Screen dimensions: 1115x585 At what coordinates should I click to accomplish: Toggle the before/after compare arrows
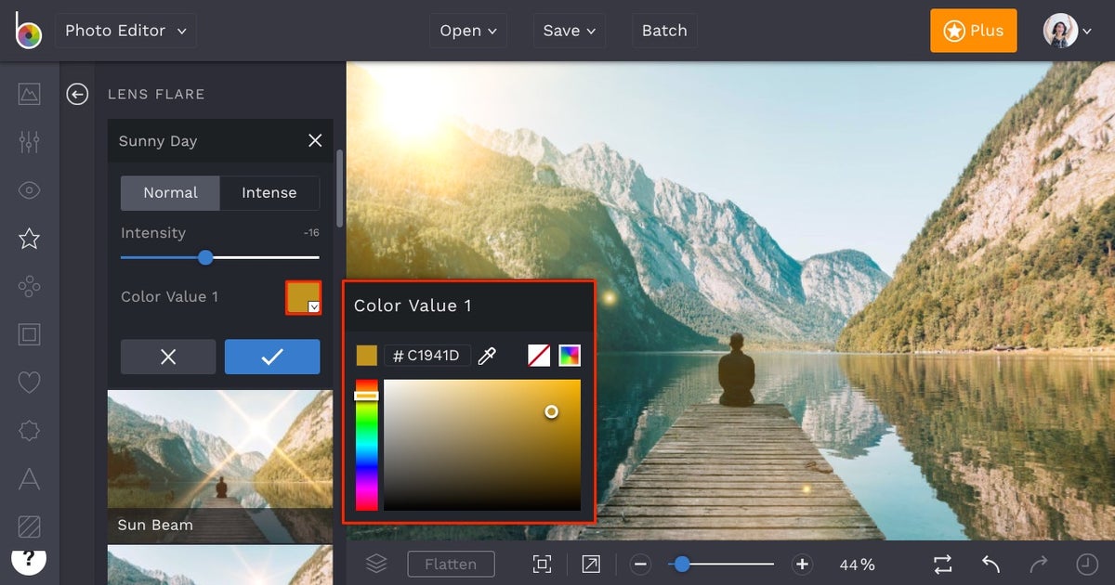942,564
